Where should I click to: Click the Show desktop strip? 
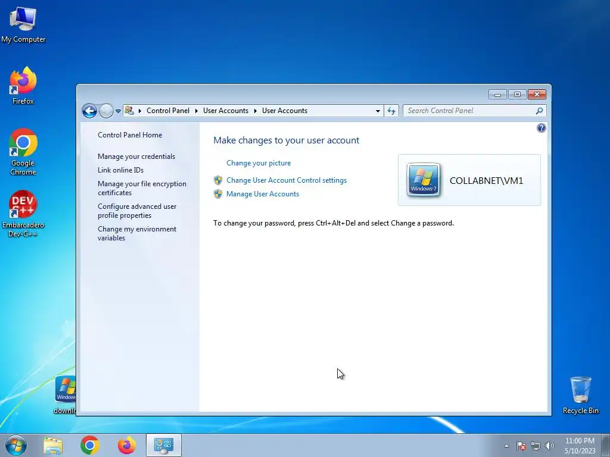[x=606, y=445]
